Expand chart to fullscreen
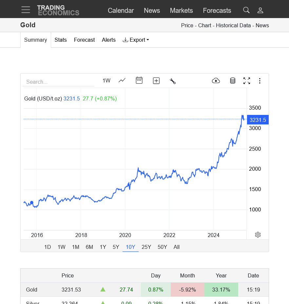This screenshot has width=289, height=304. point(247,81)
